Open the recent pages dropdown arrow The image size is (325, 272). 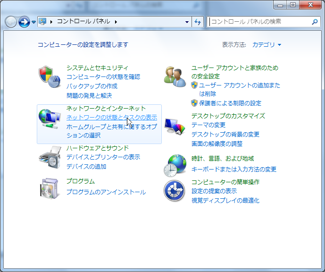[33, 22]
